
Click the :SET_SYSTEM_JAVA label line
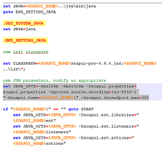point(24,23)
